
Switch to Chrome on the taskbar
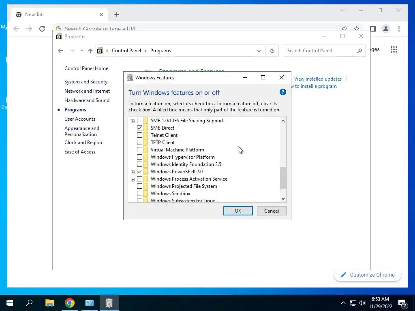(x=70, y=303)
